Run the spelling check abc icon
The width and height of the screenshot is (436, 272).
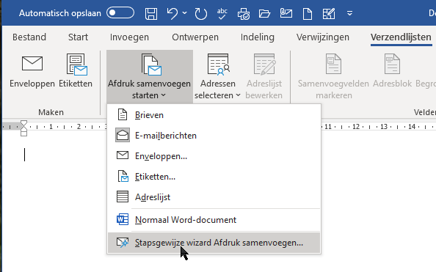(222, 13)
